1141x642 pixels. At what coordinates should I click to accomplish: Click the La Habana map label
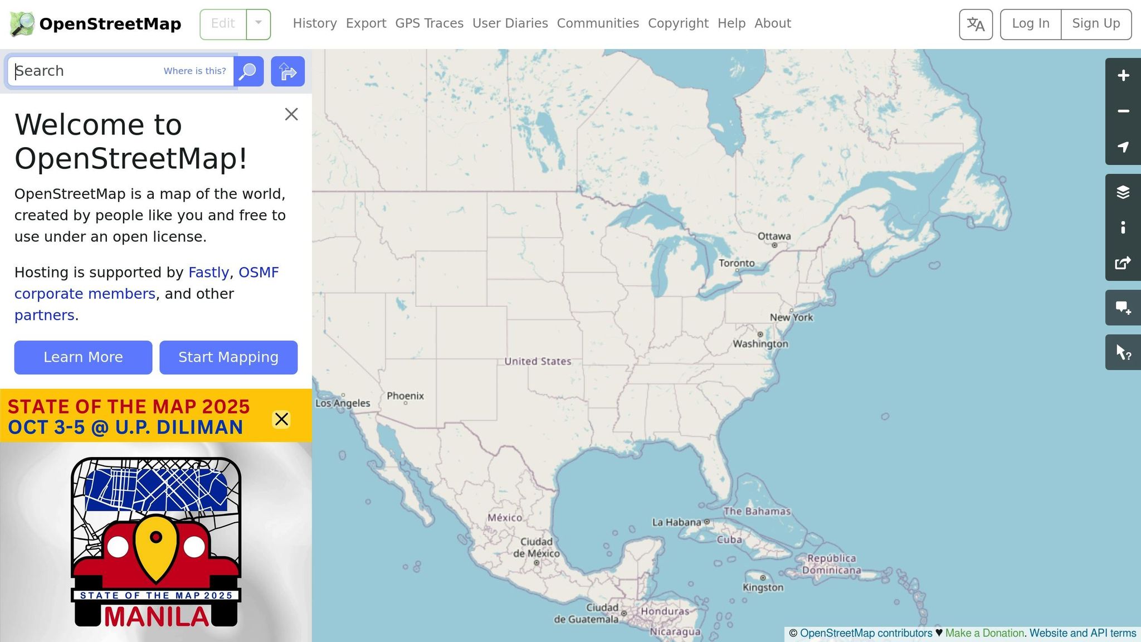click(676, 522)
